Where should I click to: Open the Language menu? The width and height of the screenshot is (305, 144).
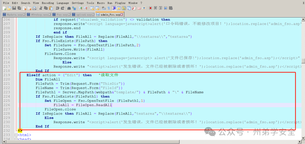coord(63,3)
